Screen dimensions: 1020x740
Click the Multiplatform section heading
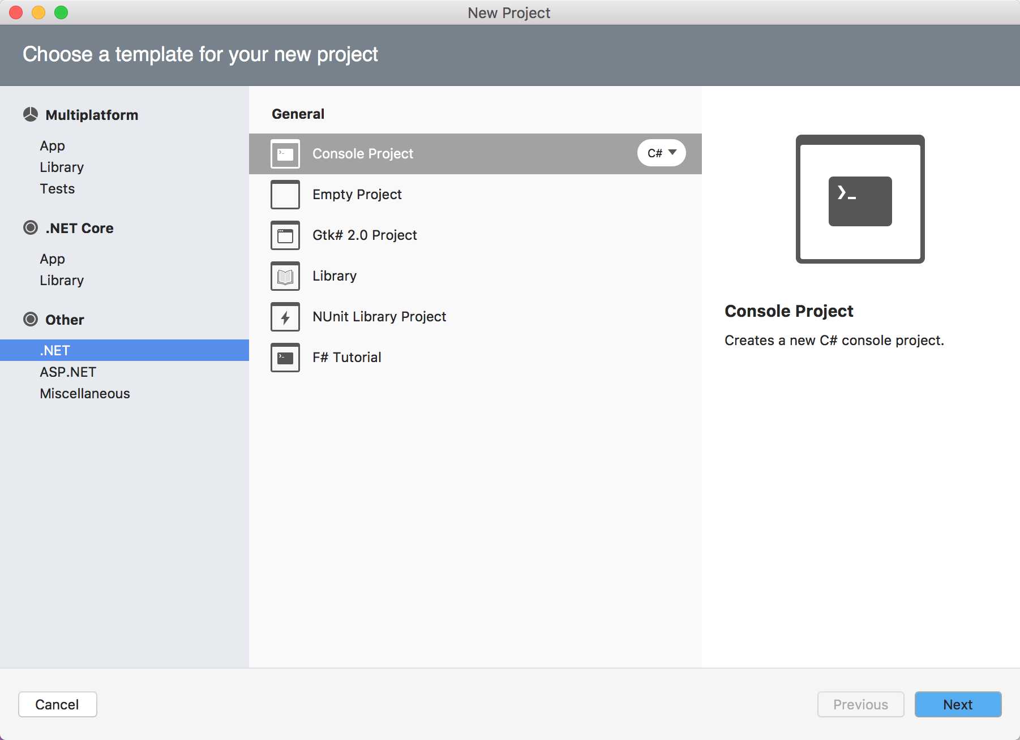[92, 115]
